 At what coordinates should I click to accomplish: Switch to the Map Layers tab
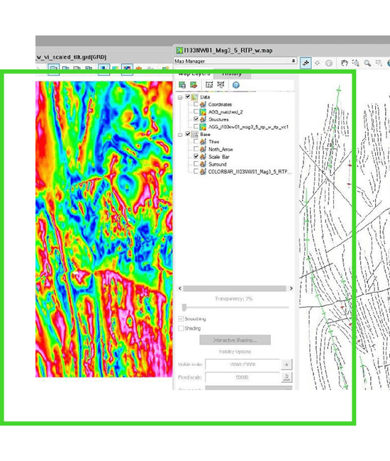coord(194,74)
